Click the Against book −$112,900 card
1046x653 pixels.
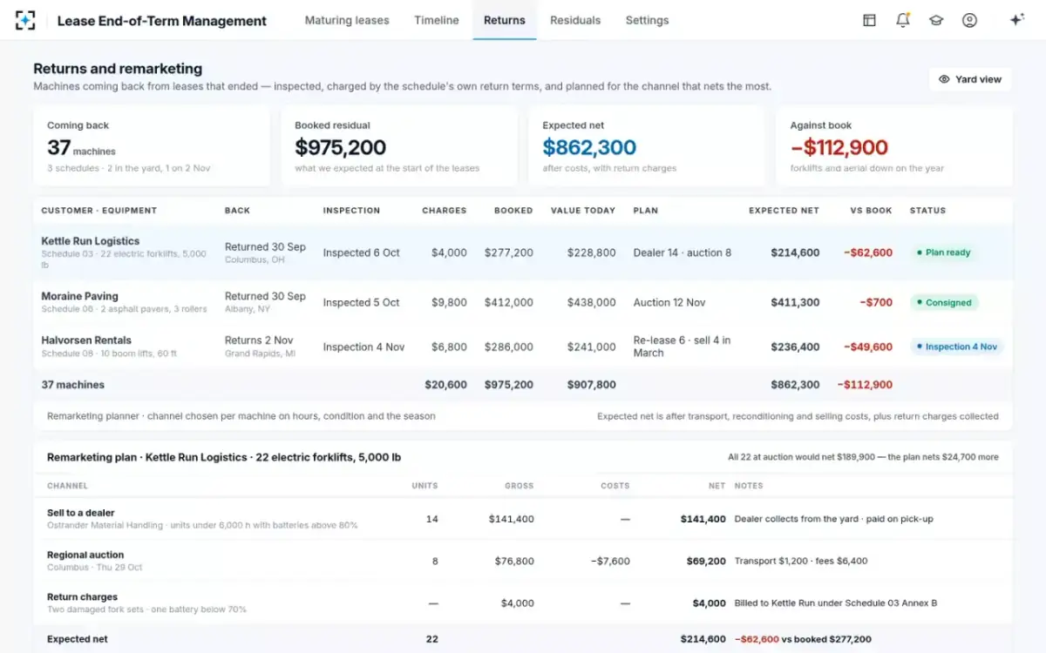(x=894, y=146)
